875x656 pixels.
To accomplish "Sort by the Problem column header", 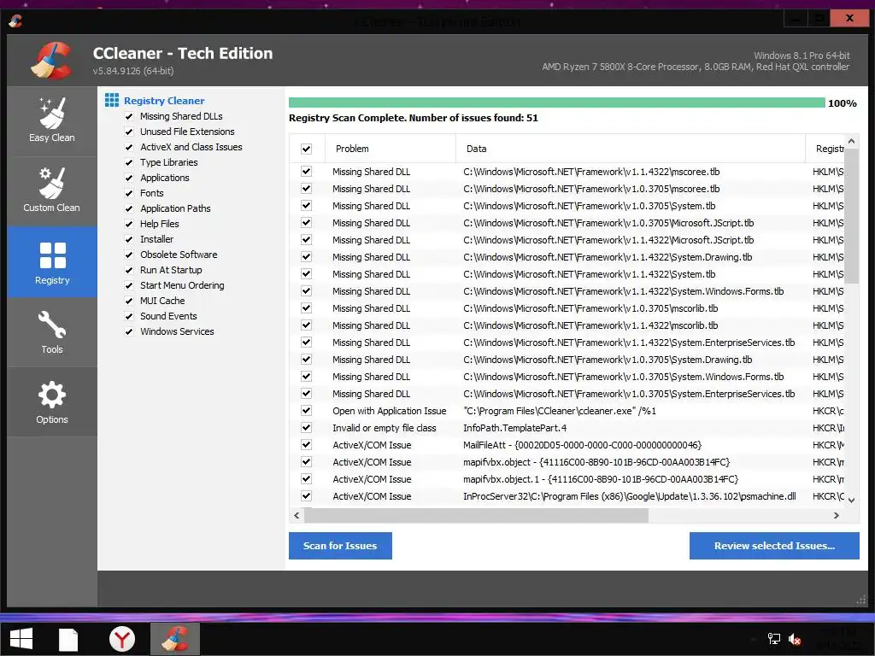I will pos(390,149).
